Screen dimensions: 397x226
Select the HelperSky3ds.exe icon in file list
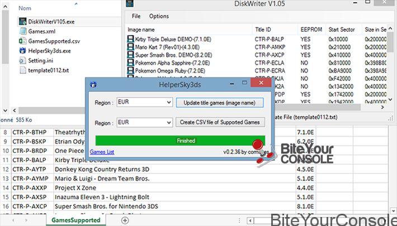pos(22,51)
